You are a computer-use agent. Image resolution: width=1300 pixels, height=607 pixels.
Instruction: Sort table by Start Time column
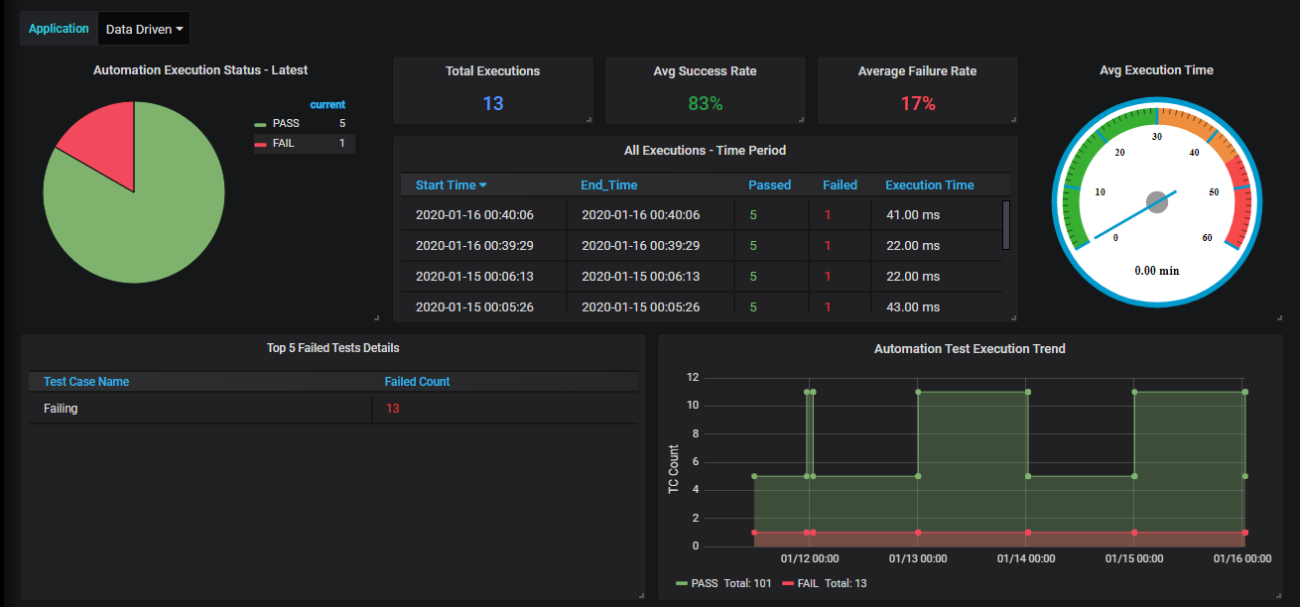[451, 184]
